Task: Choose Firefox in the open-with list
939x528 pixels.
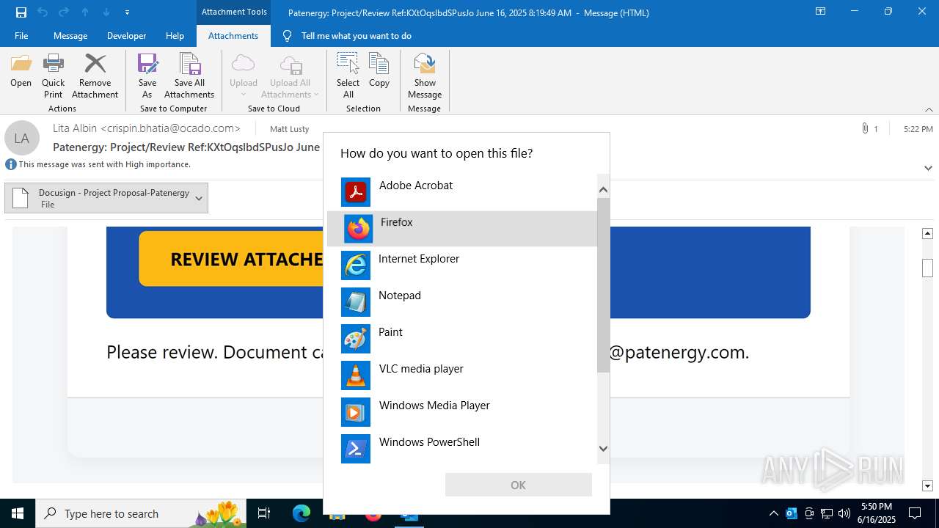Action: [462, 229]
